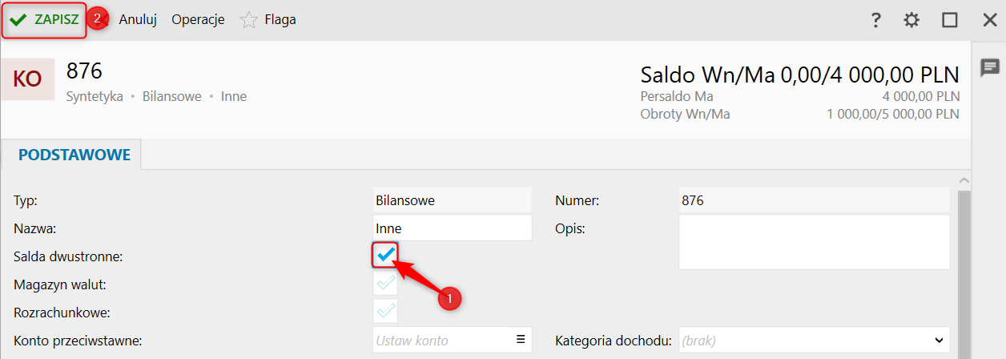Click the Nazwa field containing Inne
Image resolution: width=1006 pixels, height=359 pixels.
point(453,228)
